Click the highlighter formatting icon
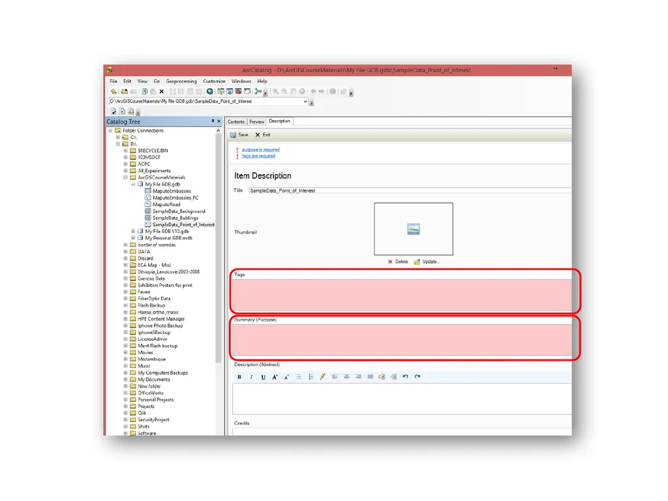The height and width of the screenshot is (501, 668). (x=322, y=376)
